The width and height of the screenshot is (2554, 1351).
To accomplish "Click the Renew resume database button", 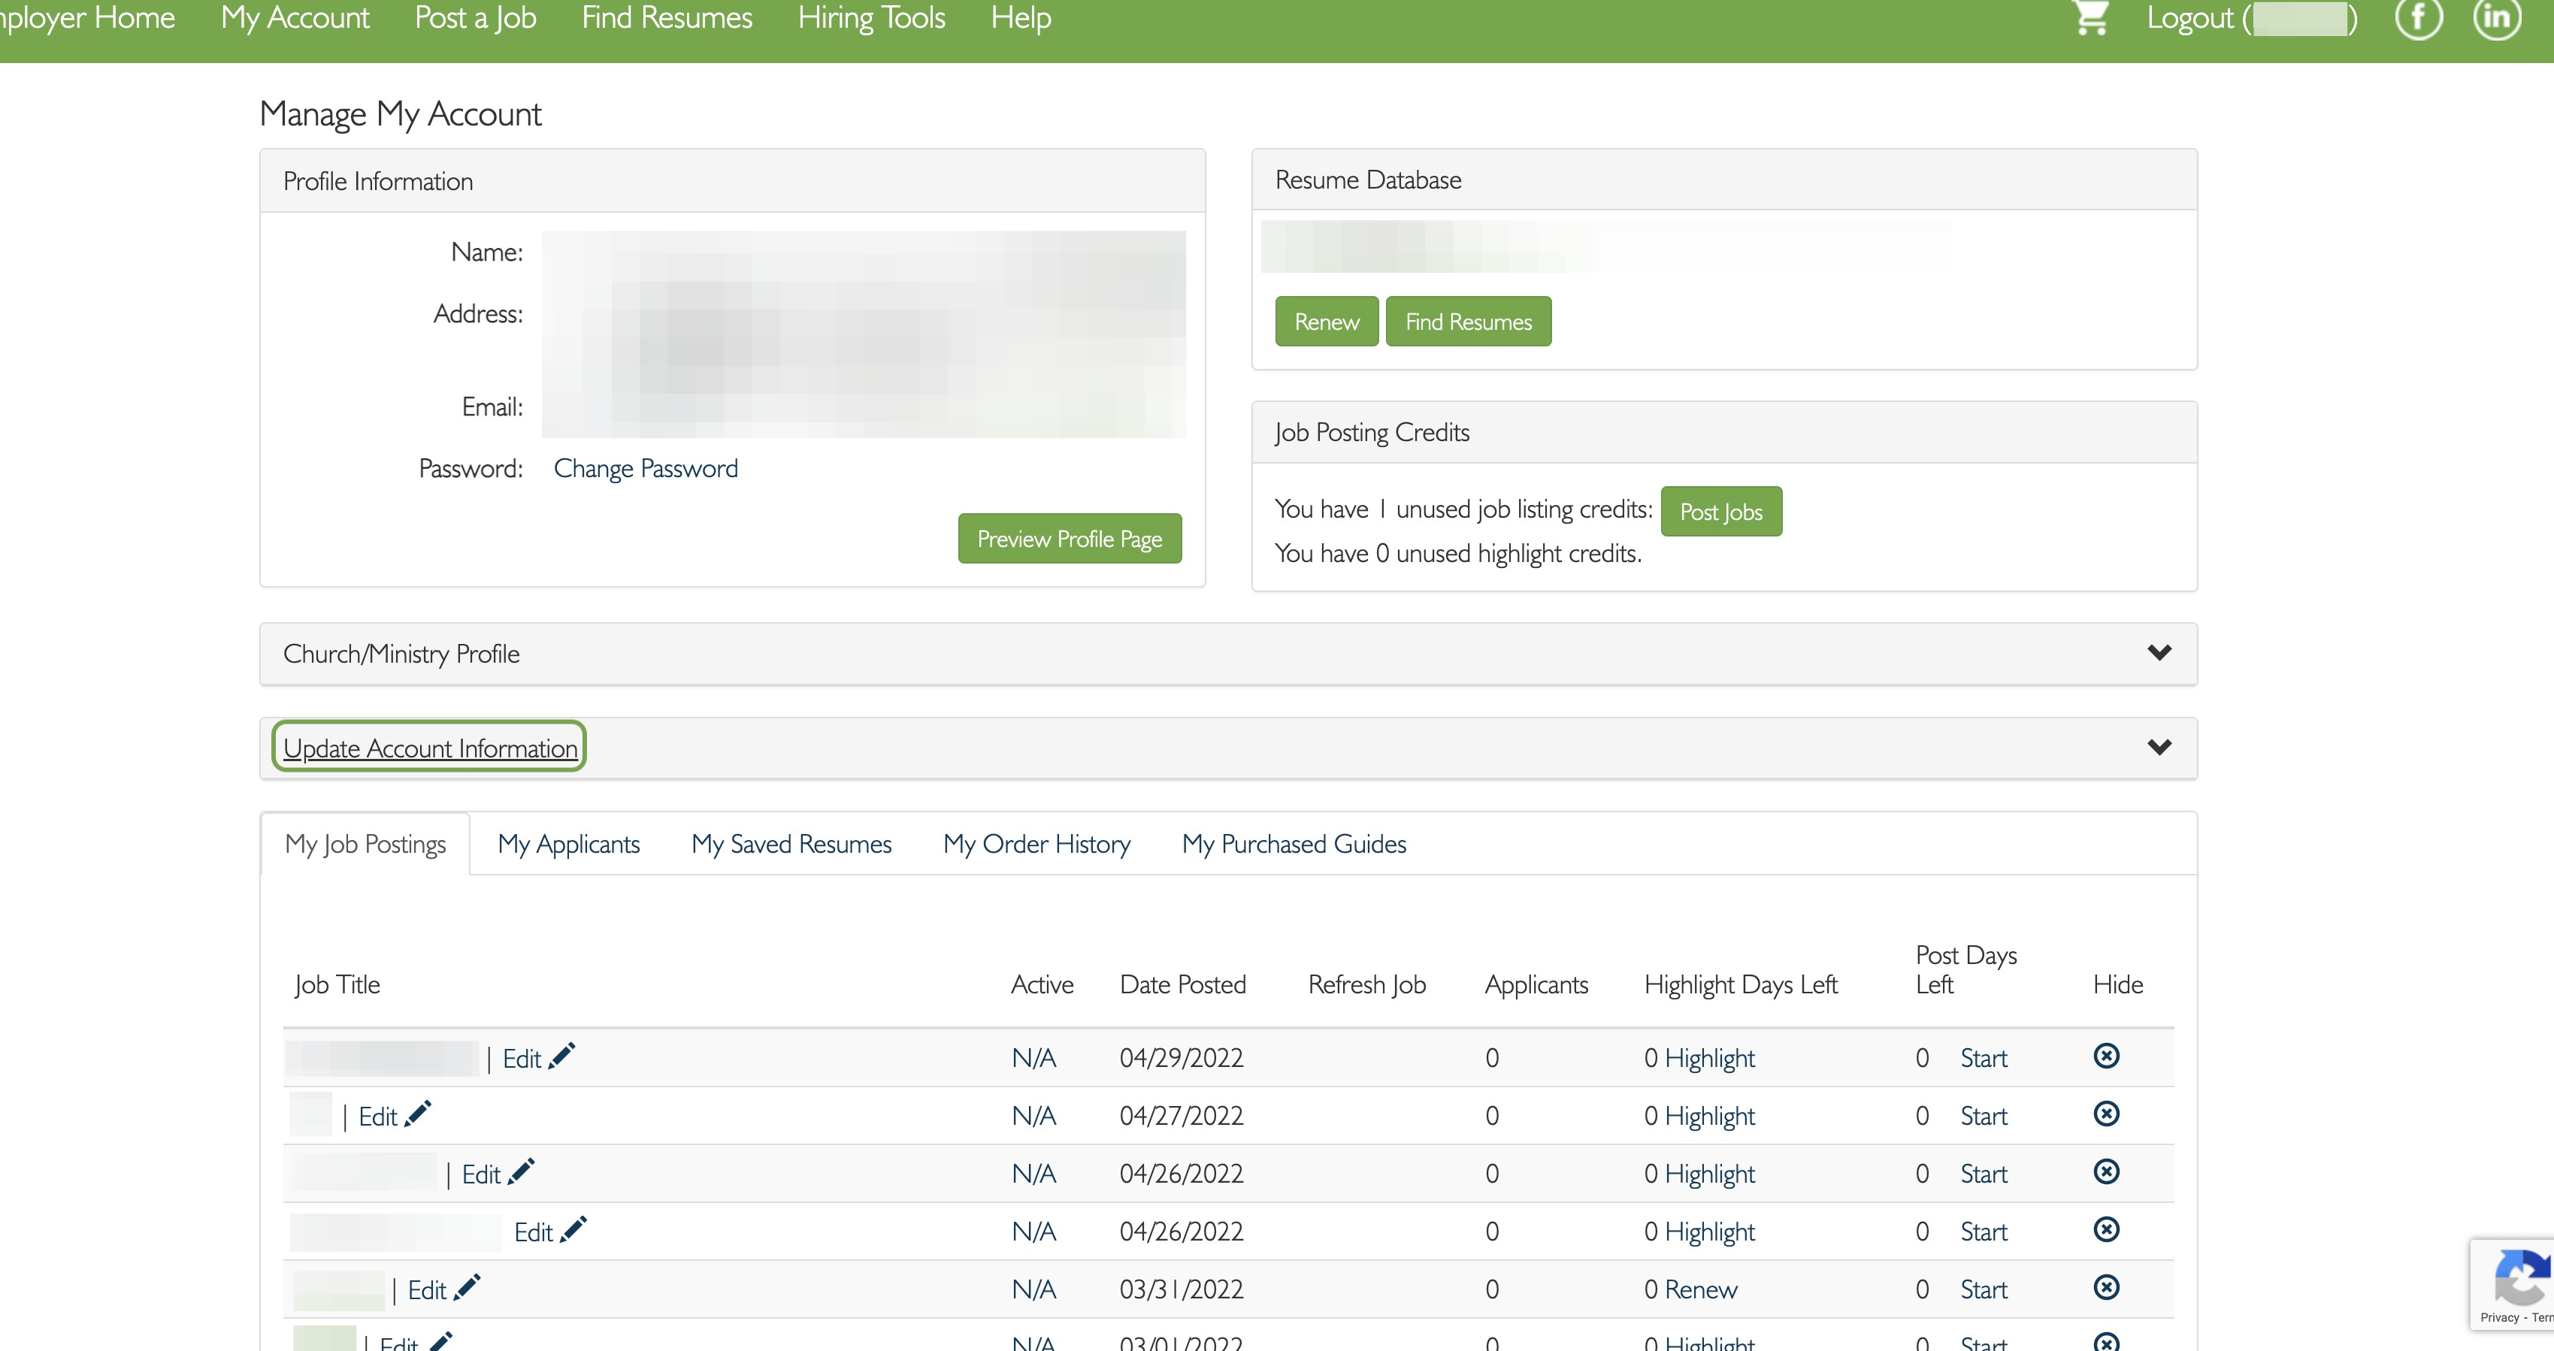I will [x=1327, y=321].
